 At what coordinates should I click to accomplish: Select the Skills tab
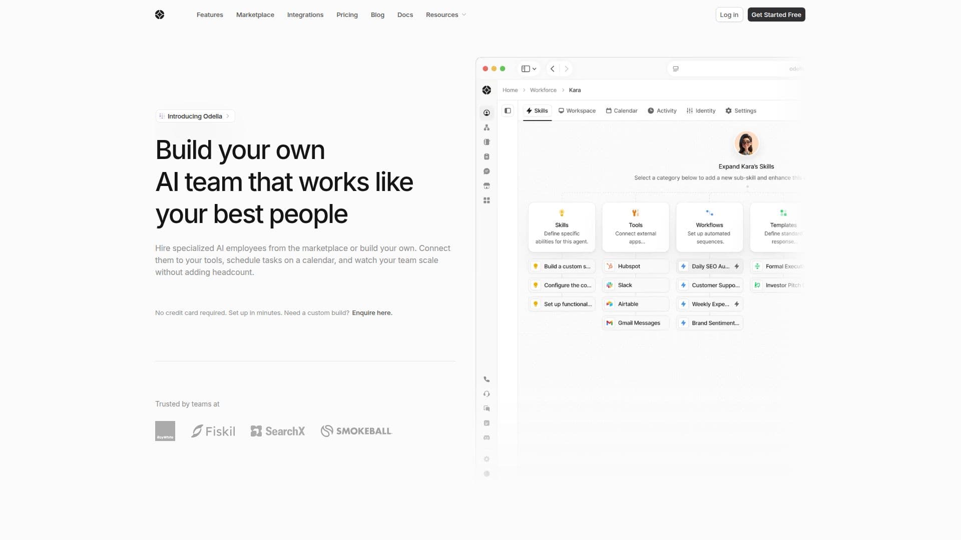(x=537, y=111)
